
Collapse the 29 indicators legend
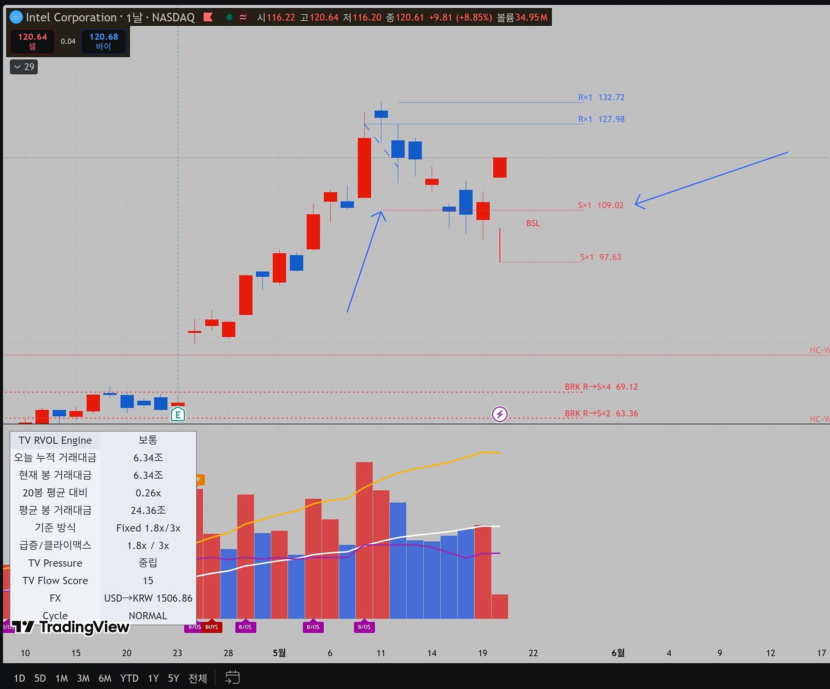tap(24, 67)
